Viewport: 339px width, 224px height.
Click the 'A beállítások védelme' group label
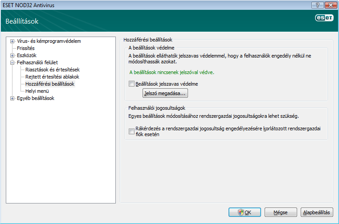click(151, 48)
